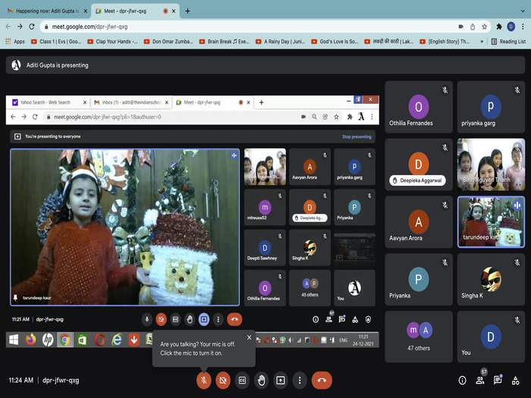Click shared screen microphone button
Viewport: 531px width, 398px height.
(x=147, y=319)
